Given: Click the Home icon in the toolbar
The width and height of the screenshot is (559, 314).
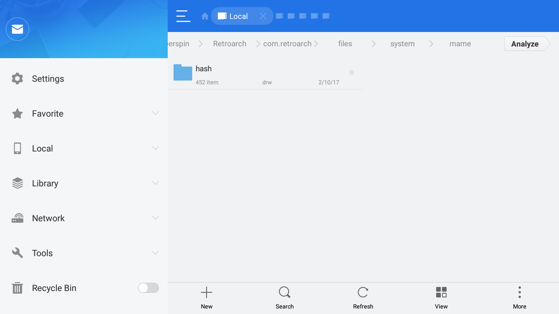Looking at the screenshot, I should pyautogui.click(x=205, y=17).
